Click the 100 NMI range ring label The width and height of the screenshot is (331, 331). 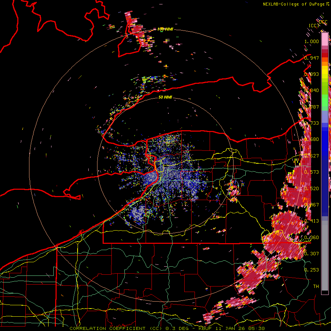pos(165,29)
